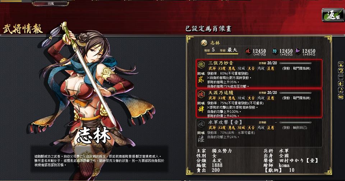345x181 pixels.
Task: Toggle character voice with the lips icon
Action: coord(341,96)
